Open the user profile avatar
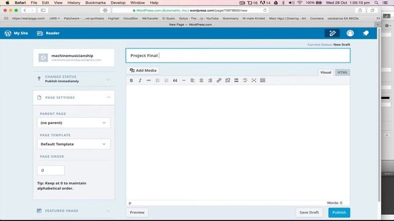Screen dimensions: 394x221 coord(350,33)
